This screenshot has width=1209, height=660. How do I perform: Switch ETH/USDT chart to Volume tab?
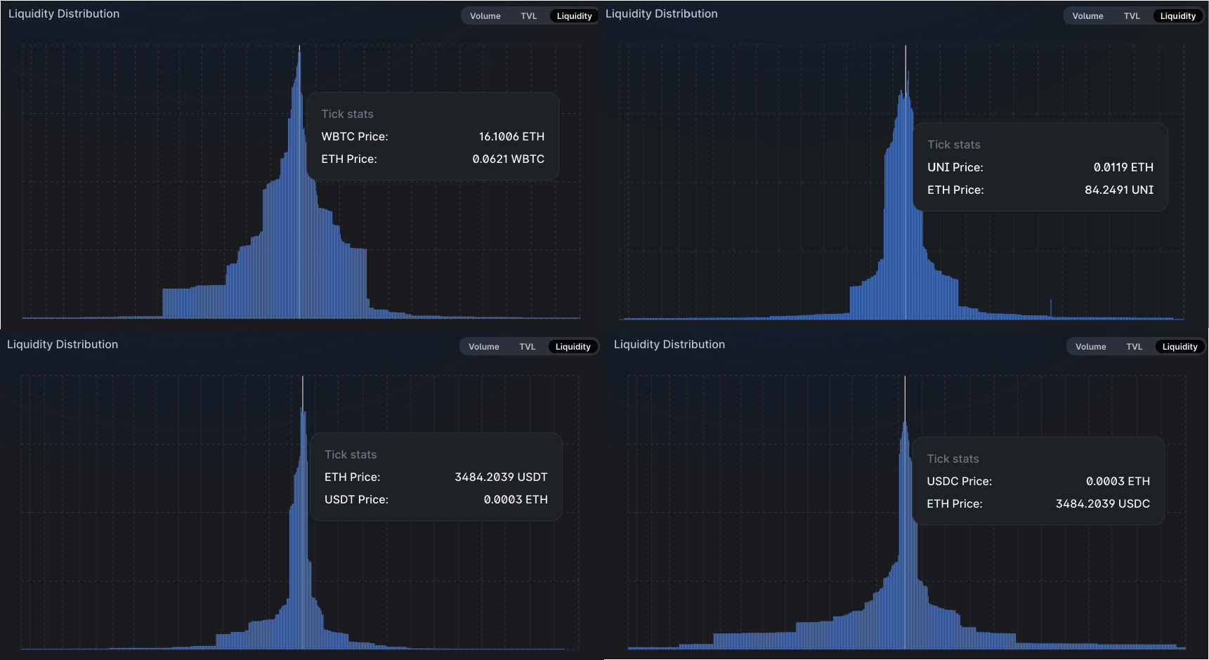click(x=483, y=347)
